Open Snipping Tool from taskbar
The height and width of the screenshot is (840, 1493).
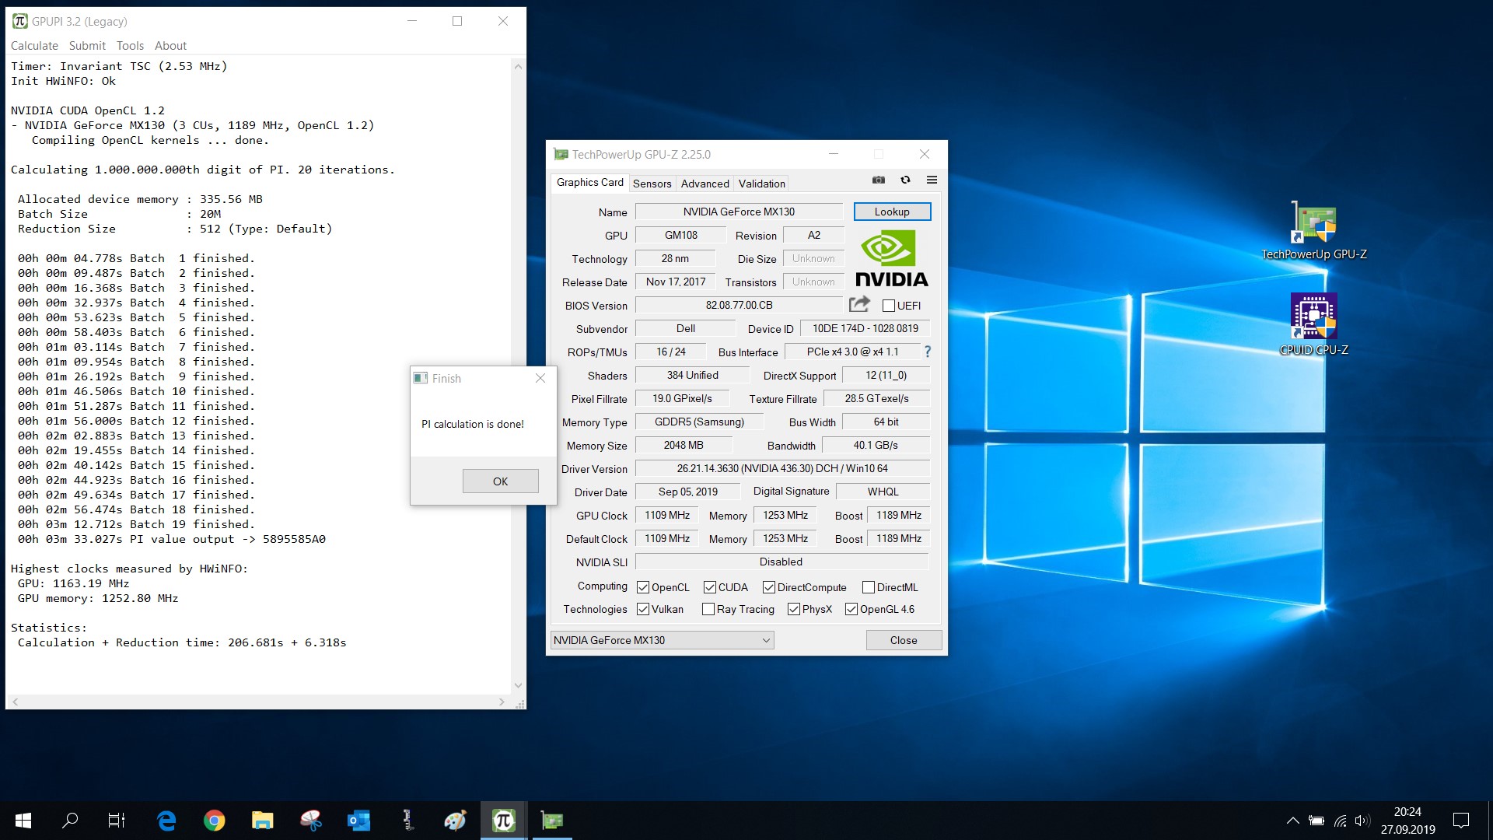(311, 820)
